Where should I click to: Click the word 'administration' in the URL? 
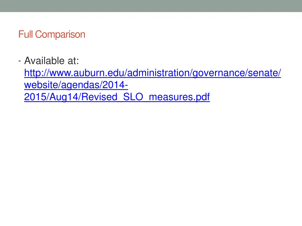tap(159, 73)
